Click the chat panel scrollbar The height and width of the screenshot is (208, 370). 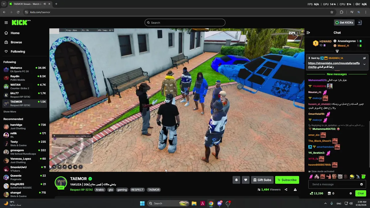coord(369,144)
